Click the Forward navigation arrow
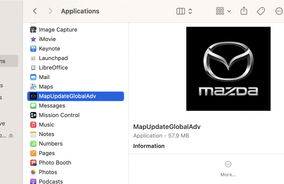The height and width of the screenshot is (184, 284). [50, 11]
